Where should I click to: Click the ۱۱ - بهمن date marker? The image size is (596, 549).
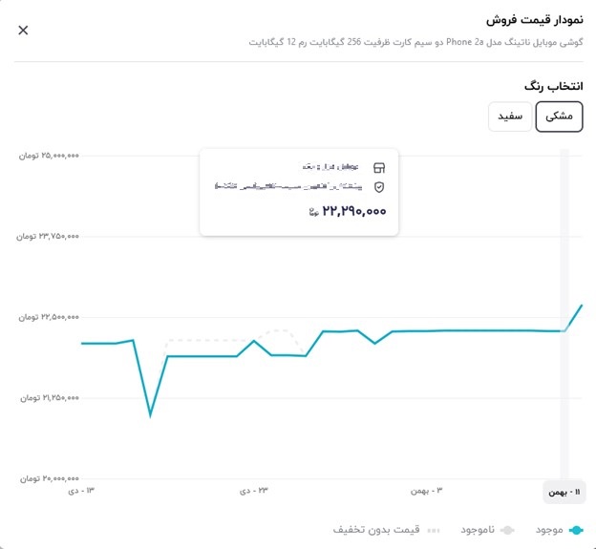click(x=564, y=493)
